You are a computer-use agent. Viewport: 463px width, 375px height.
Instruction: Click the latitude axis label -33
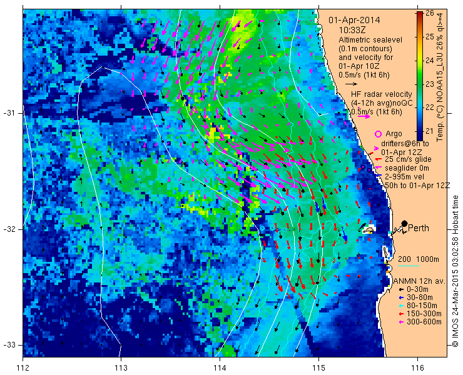9,344
